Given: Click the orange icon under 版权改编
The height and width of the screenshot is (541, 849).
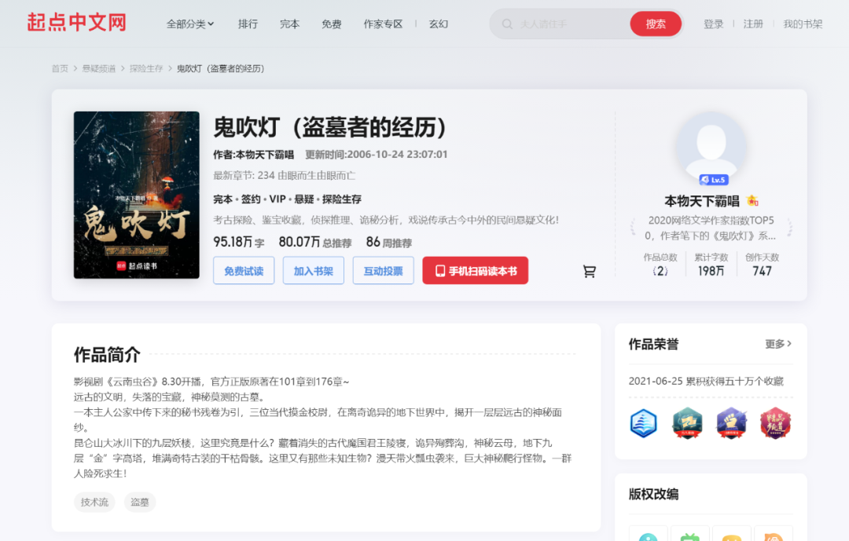Looking at the screenshot, I should (774, 536).
